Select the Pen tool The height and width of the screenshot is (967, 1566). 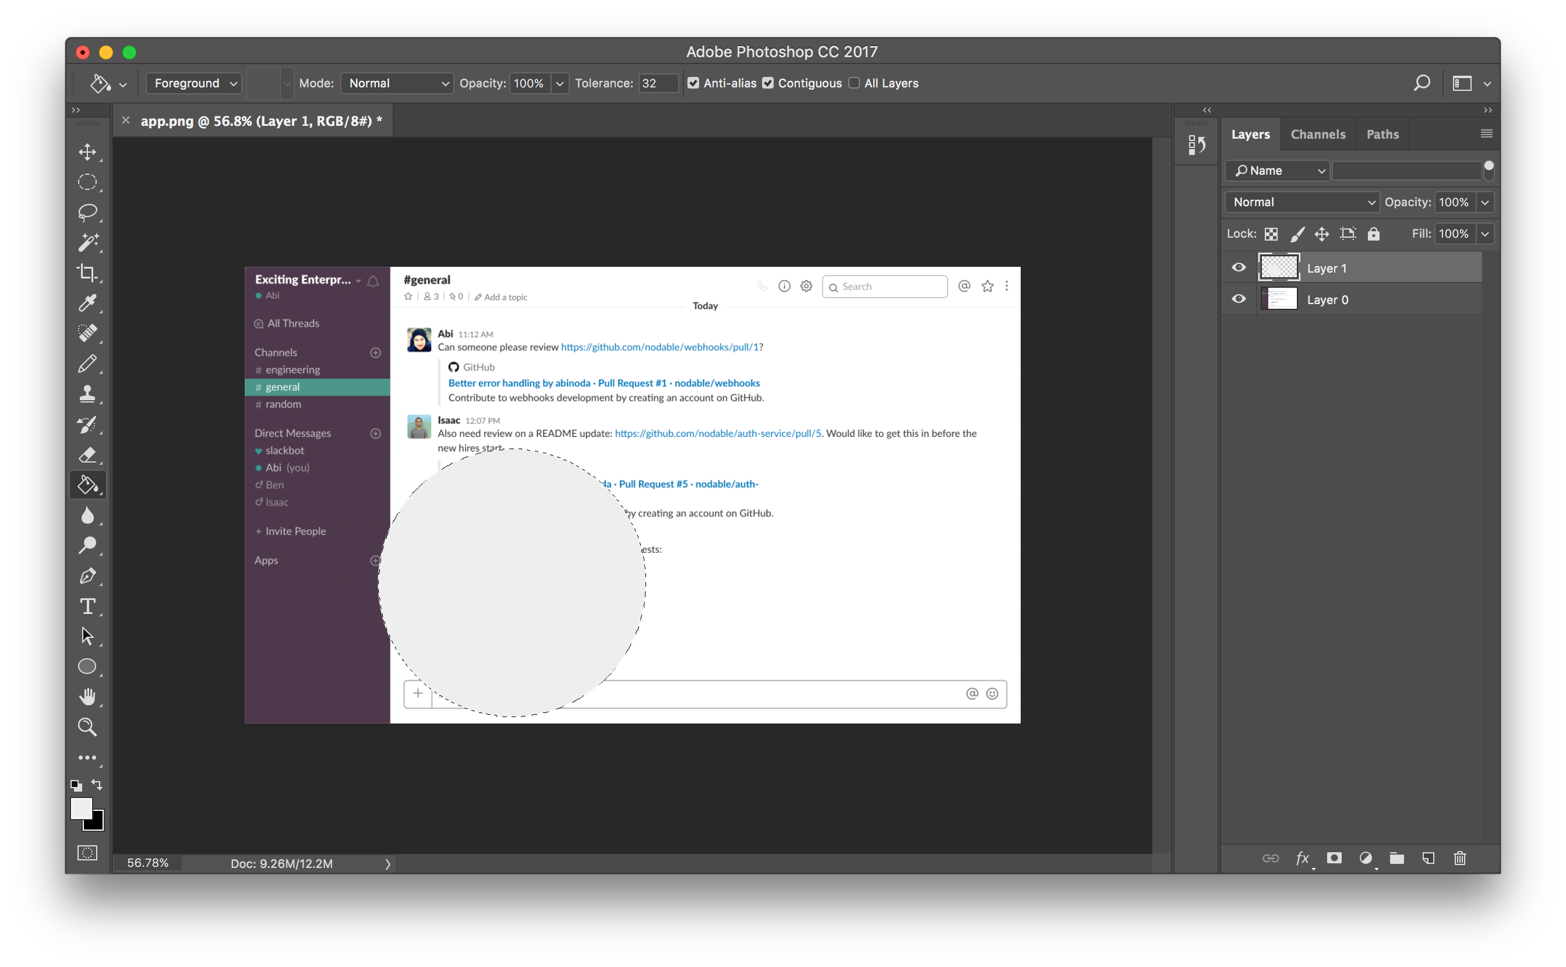pos(87,576)
